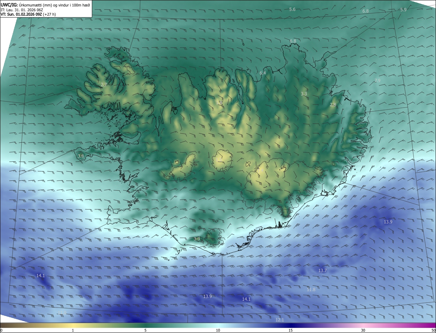Click the 3.8 value on the western peninsula

coord(81,156)
